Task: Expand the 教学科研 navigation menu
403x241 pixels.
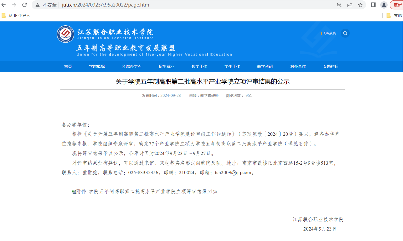Action: (x=265, y=66)
